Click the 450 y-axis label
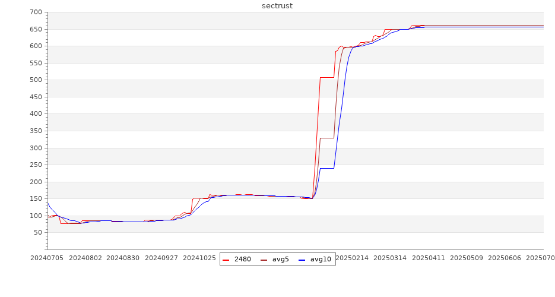The height and width of the screenshot is (297, 555). pos(36,97)
